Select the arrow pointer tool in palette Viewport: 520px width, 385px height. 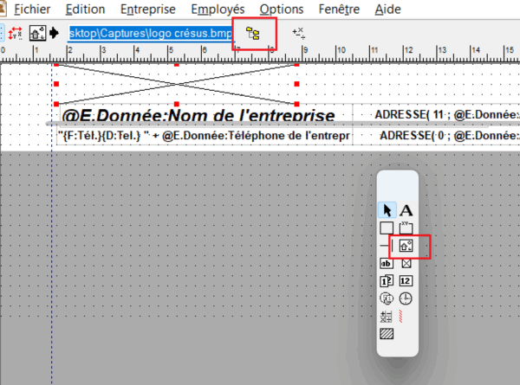[x=387, y=210]
